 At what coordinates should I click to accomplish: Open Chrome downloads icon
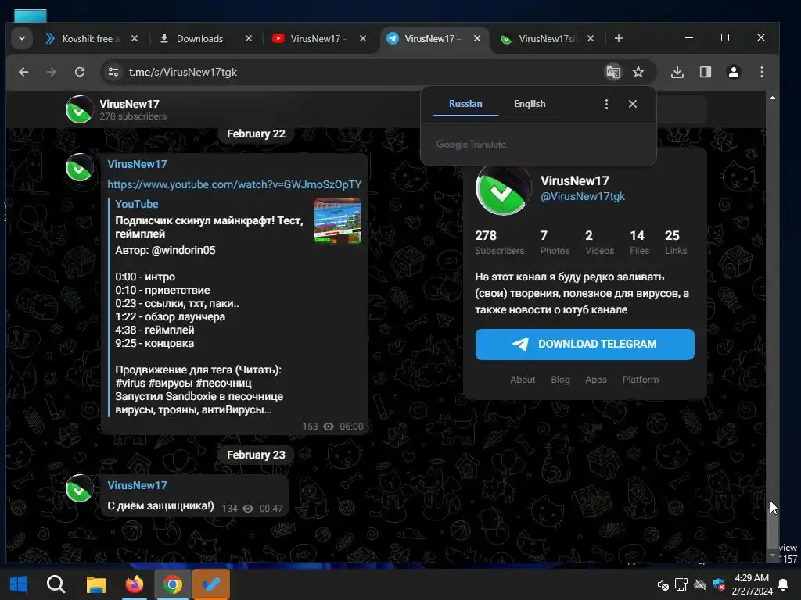click(x=677, y=72)
